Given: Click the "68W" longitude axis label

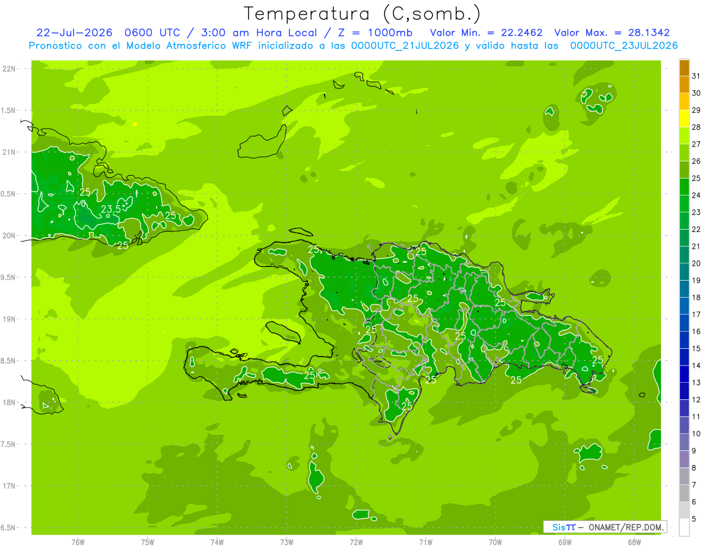Looking at the screenshot, I should tap(634, 542).
